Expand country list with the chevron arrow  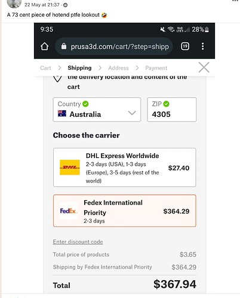(x=132, y=113)
